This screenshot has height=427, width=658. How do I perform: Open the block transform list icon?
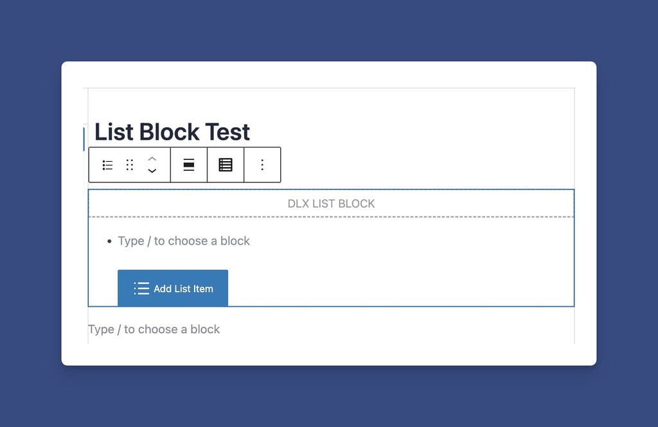pyautogui.click(x=107, y=165)
